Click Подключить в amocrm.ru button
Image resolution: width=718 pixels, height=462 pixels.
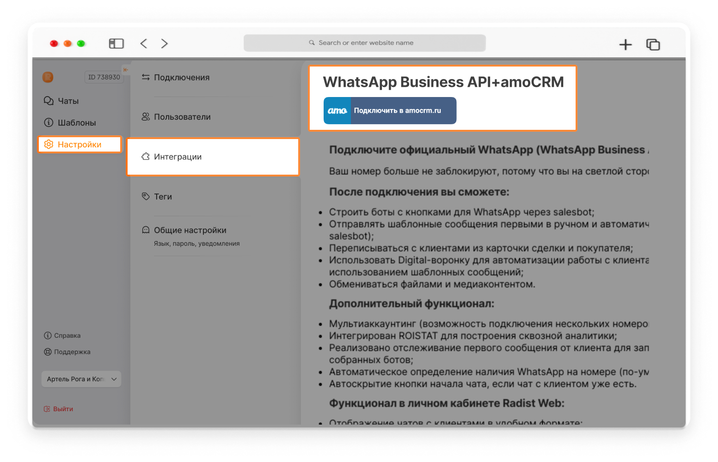click(x=390, y=110)
